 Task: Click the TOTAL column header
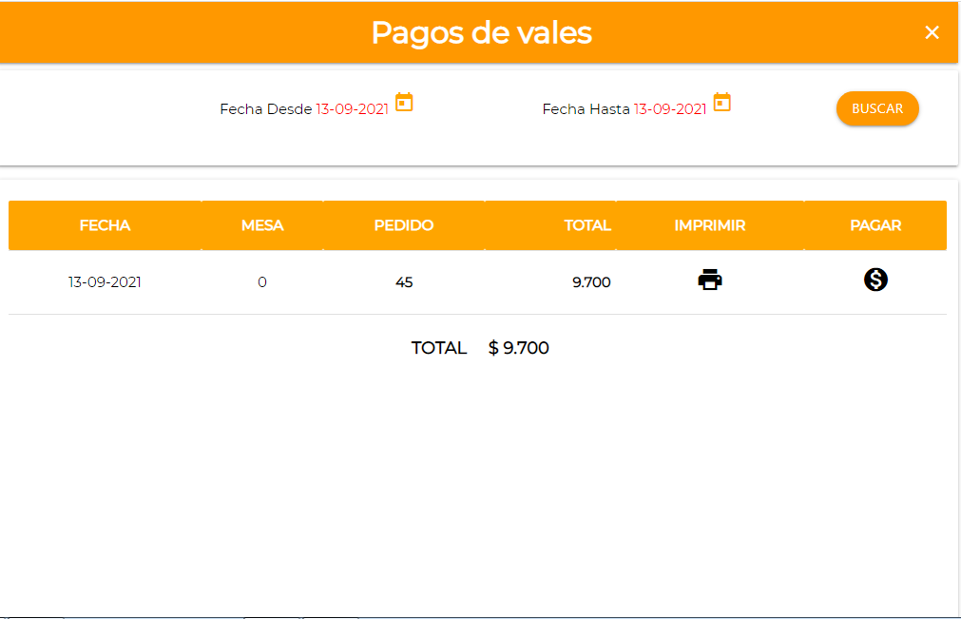coord(586,225)
